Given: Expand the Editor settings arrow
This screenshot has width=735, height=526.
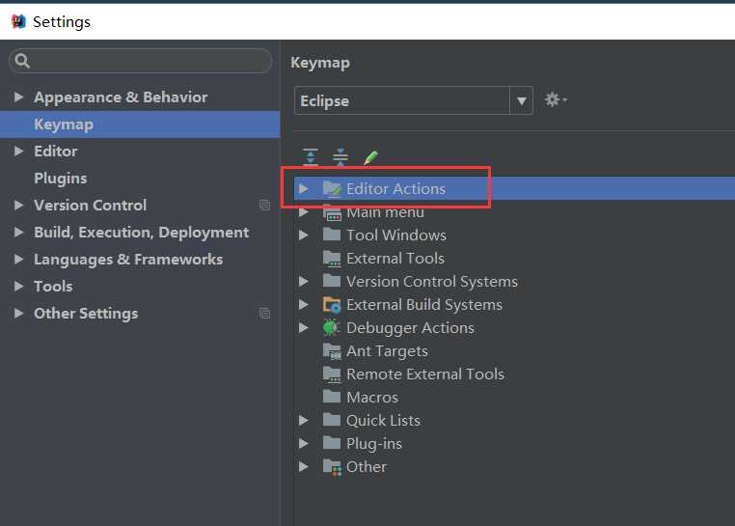Looking at the screenshot, I should tap(18, 152).
